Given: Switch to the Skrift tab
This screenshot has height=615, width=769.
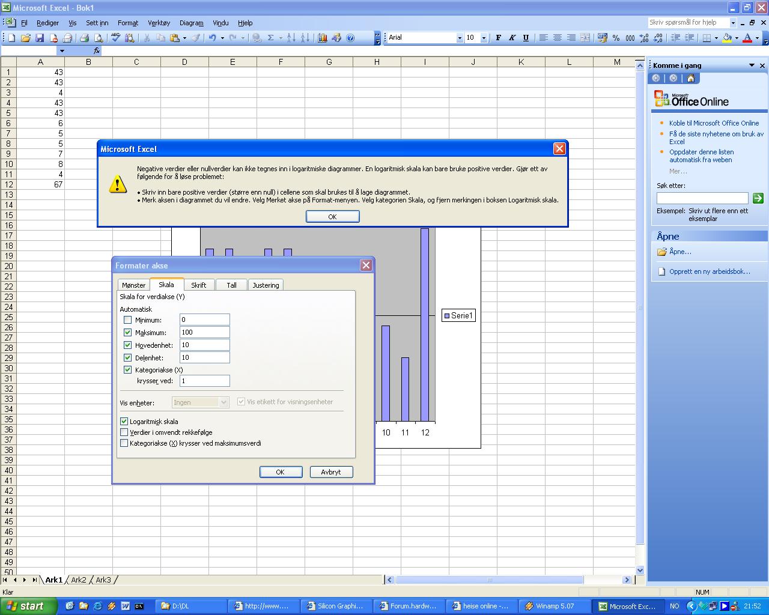Looking at the screenshot, I should tap(198, 285).
